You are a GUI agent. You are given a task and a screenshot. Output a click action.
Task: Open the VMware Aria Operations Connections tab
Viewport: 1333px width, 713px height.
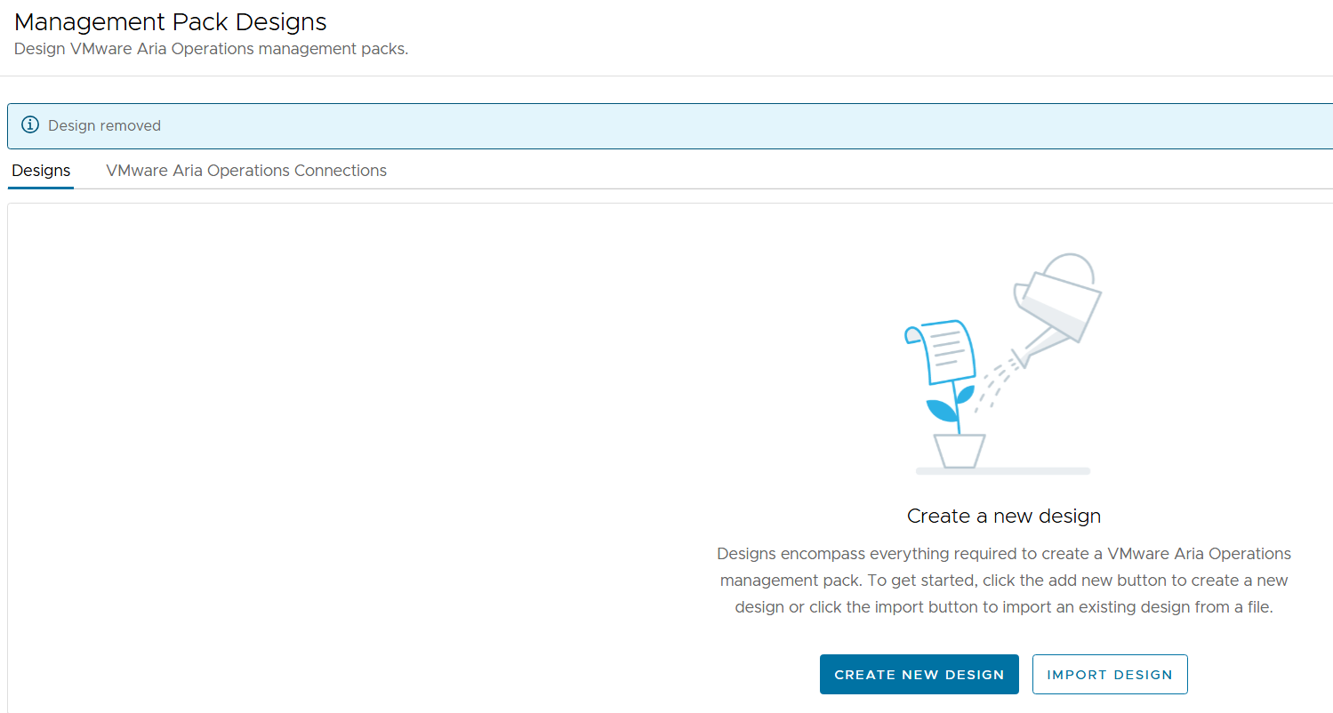246,171
